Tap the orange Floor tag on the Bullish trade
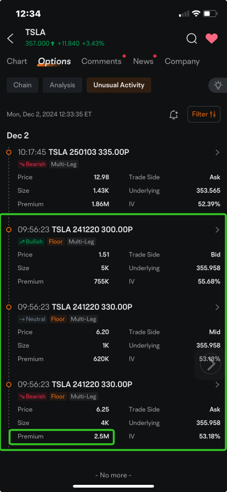This screenshot has width=227, height=492. [56, 242]
